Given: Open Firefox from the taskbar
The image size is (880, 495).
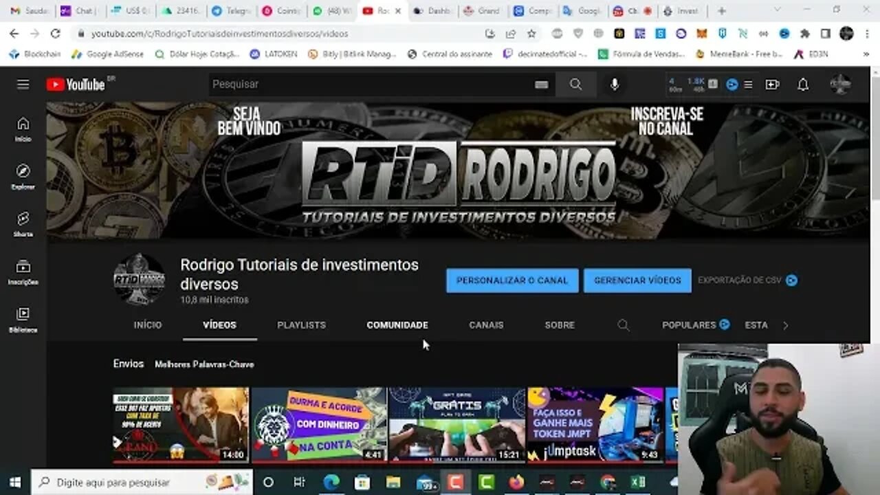Looking at the screenshot, I should coord(516,482).
